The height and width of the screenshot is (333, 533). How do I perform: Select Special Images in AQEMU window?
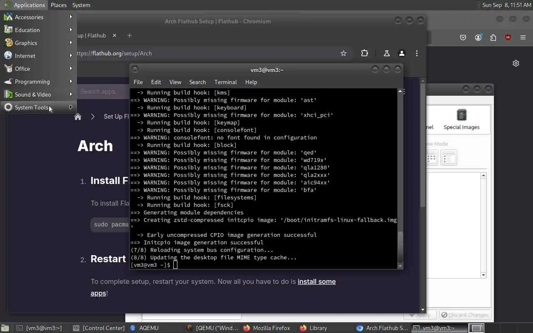[x=461, y=119]
